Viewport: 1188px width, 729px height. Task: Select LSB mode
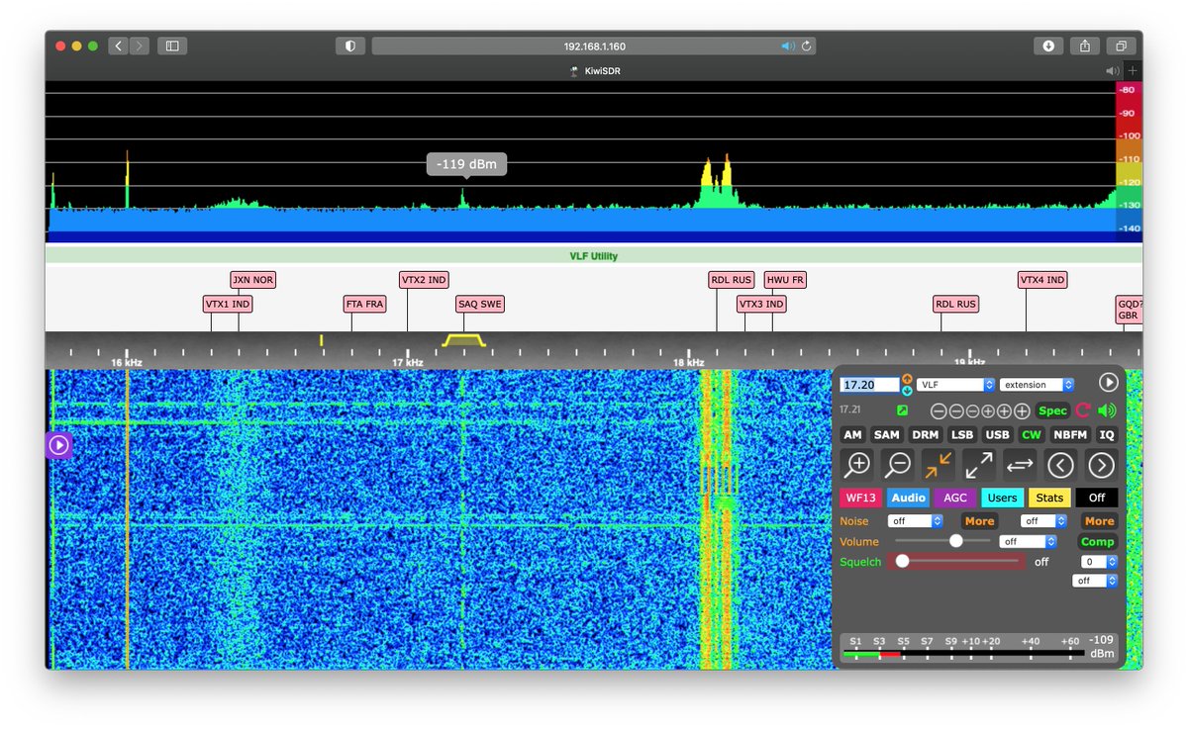point(961,434)
